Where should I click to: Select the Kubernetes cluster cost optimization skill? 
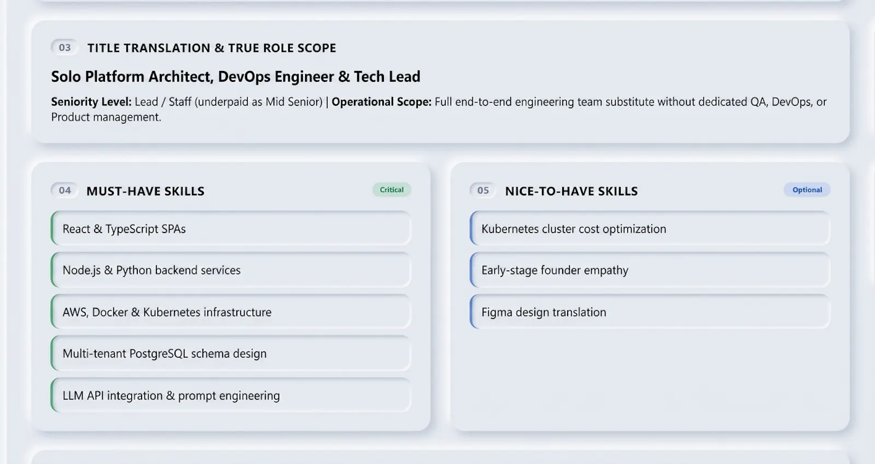tap(650, 229)
